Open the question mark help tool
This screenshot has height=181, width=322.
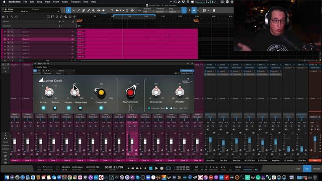point(112,10)
